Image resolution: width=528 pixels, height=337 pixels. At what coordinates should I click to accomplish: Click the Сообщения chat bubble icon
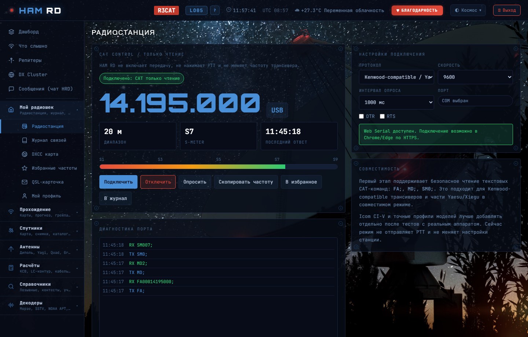click(x=11, y=89)
